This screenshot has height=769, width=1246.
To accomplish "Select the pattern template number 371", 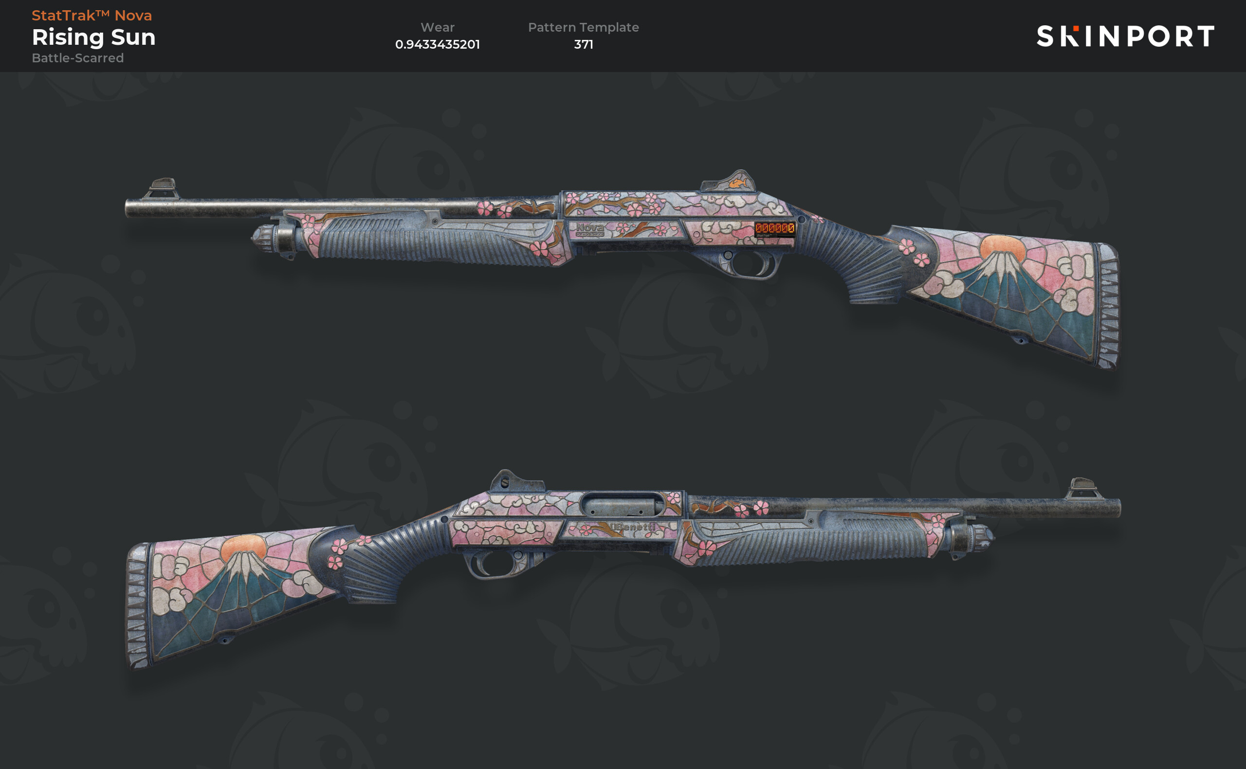I will 583,44.
